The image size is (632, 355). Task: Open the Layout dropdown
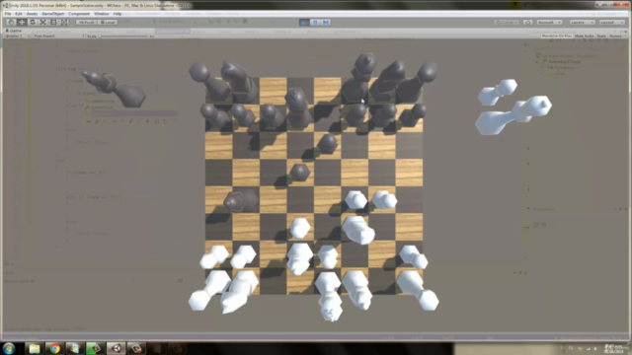click(611, 22)
